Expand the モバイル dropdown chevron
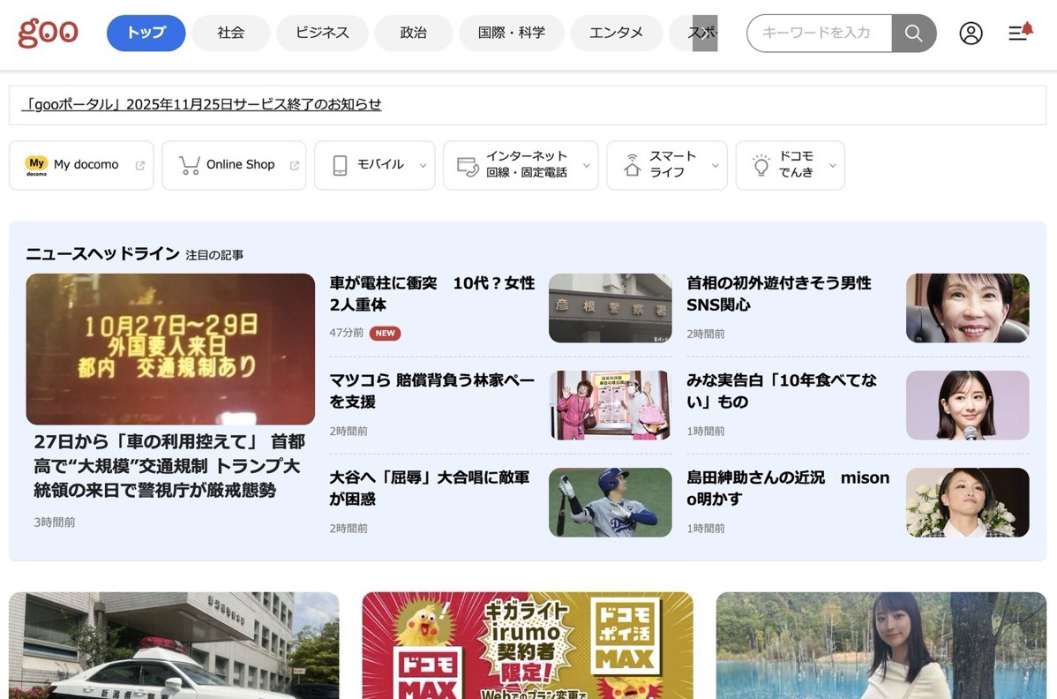 (423, 166)
